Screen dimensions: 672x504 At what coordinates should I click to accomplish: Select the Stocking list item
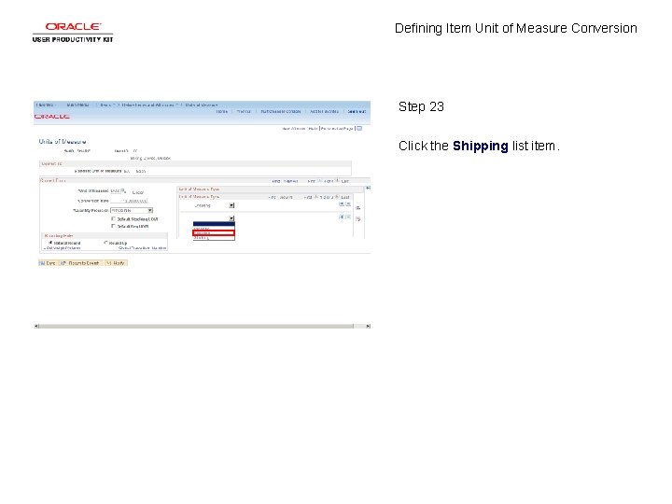pos(214,238)
